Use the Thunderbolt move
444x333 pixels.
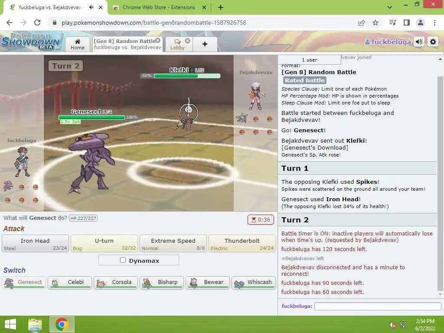pos(242,244)
